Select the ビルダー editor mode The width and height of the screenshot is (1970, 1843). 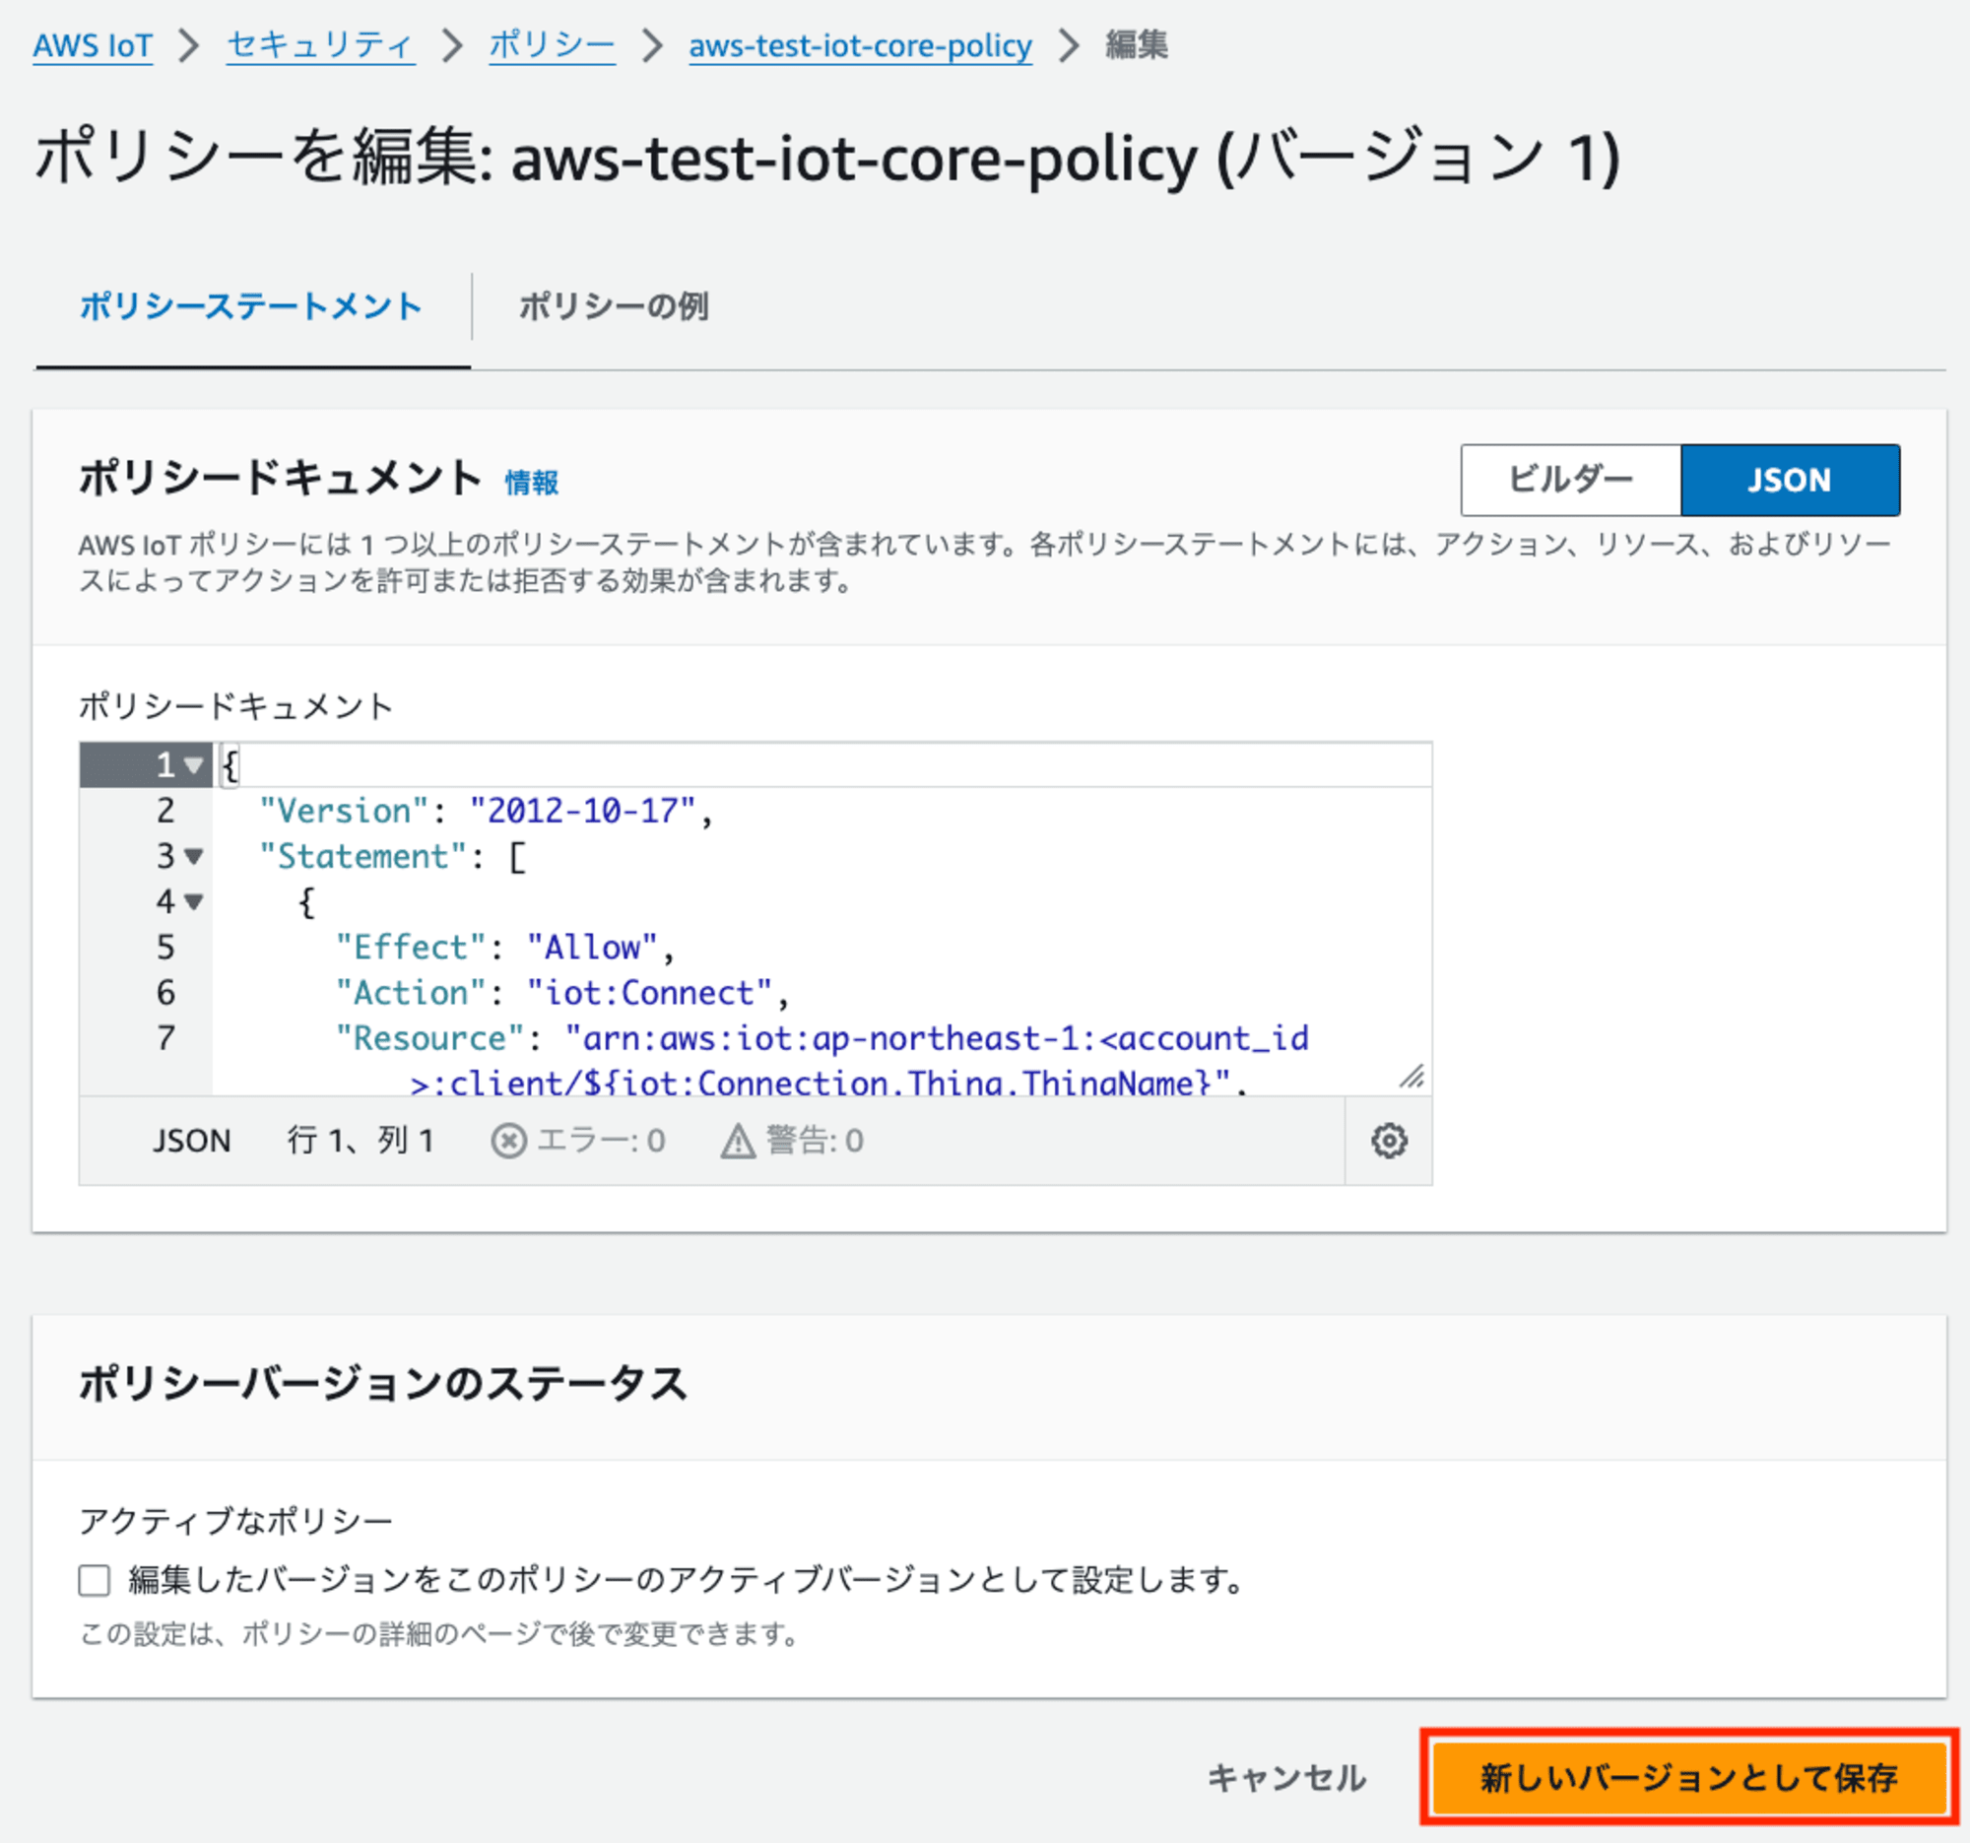tap(1571, 480)
